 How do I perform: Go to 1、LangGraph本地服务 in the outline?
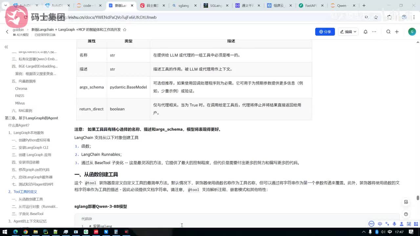[26, 133]
